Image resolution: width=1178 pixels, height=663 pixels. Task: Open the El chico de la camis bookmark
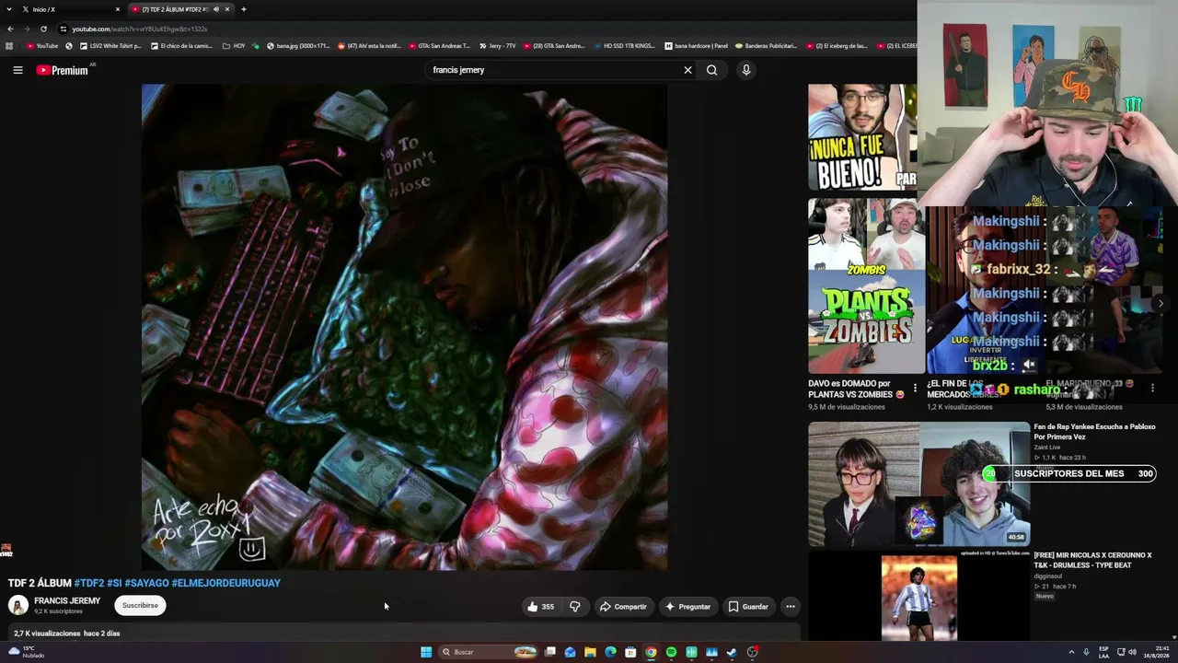click(x=180, y=46)
